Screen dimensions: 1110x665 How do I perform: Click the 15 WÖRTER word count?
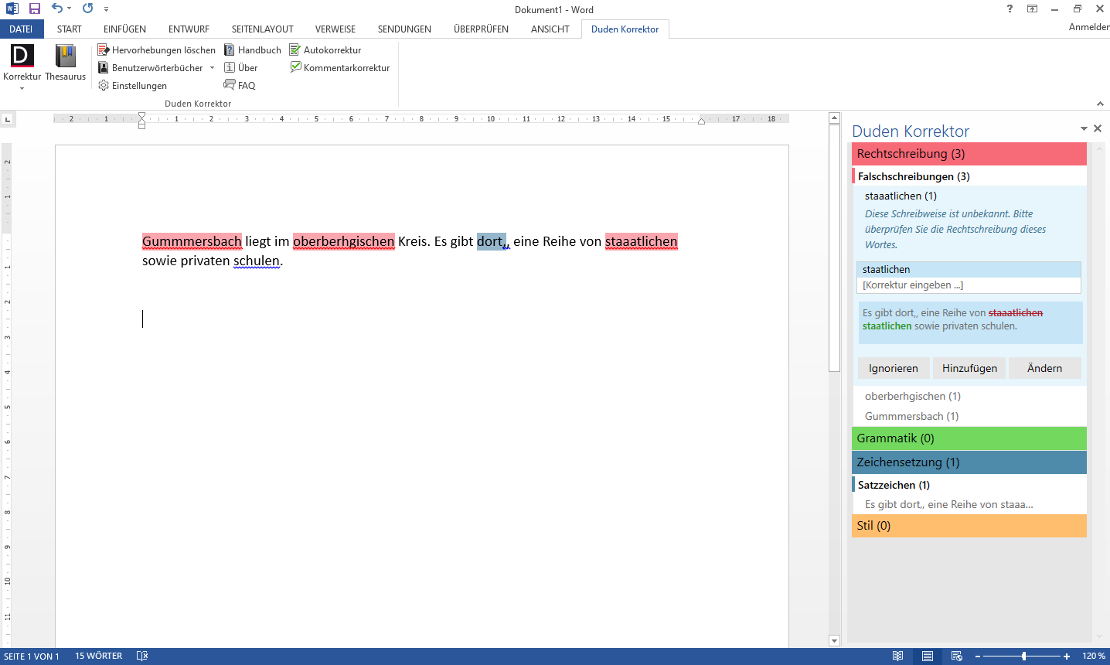click(x=99, y=656)
